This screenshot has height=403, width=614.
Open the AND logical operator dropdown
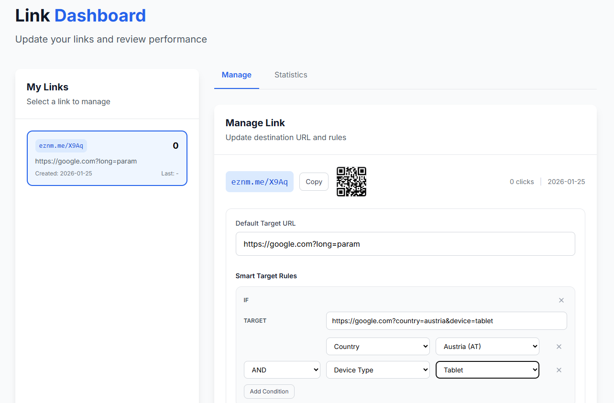pyautogui.click(x=282, y=370)
